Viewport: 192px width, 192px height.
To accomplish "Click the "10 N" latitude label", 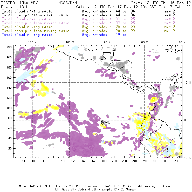I will tap(187, 83).
